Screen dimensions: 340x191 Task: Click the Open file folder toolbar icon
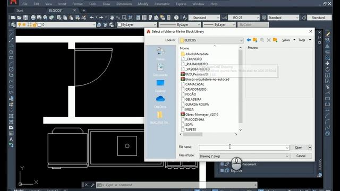click(19, 18)
